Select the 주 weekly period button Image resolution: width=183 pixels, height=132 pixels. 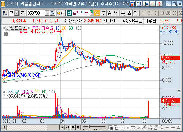pyautogui.click(x=103, y=13)
